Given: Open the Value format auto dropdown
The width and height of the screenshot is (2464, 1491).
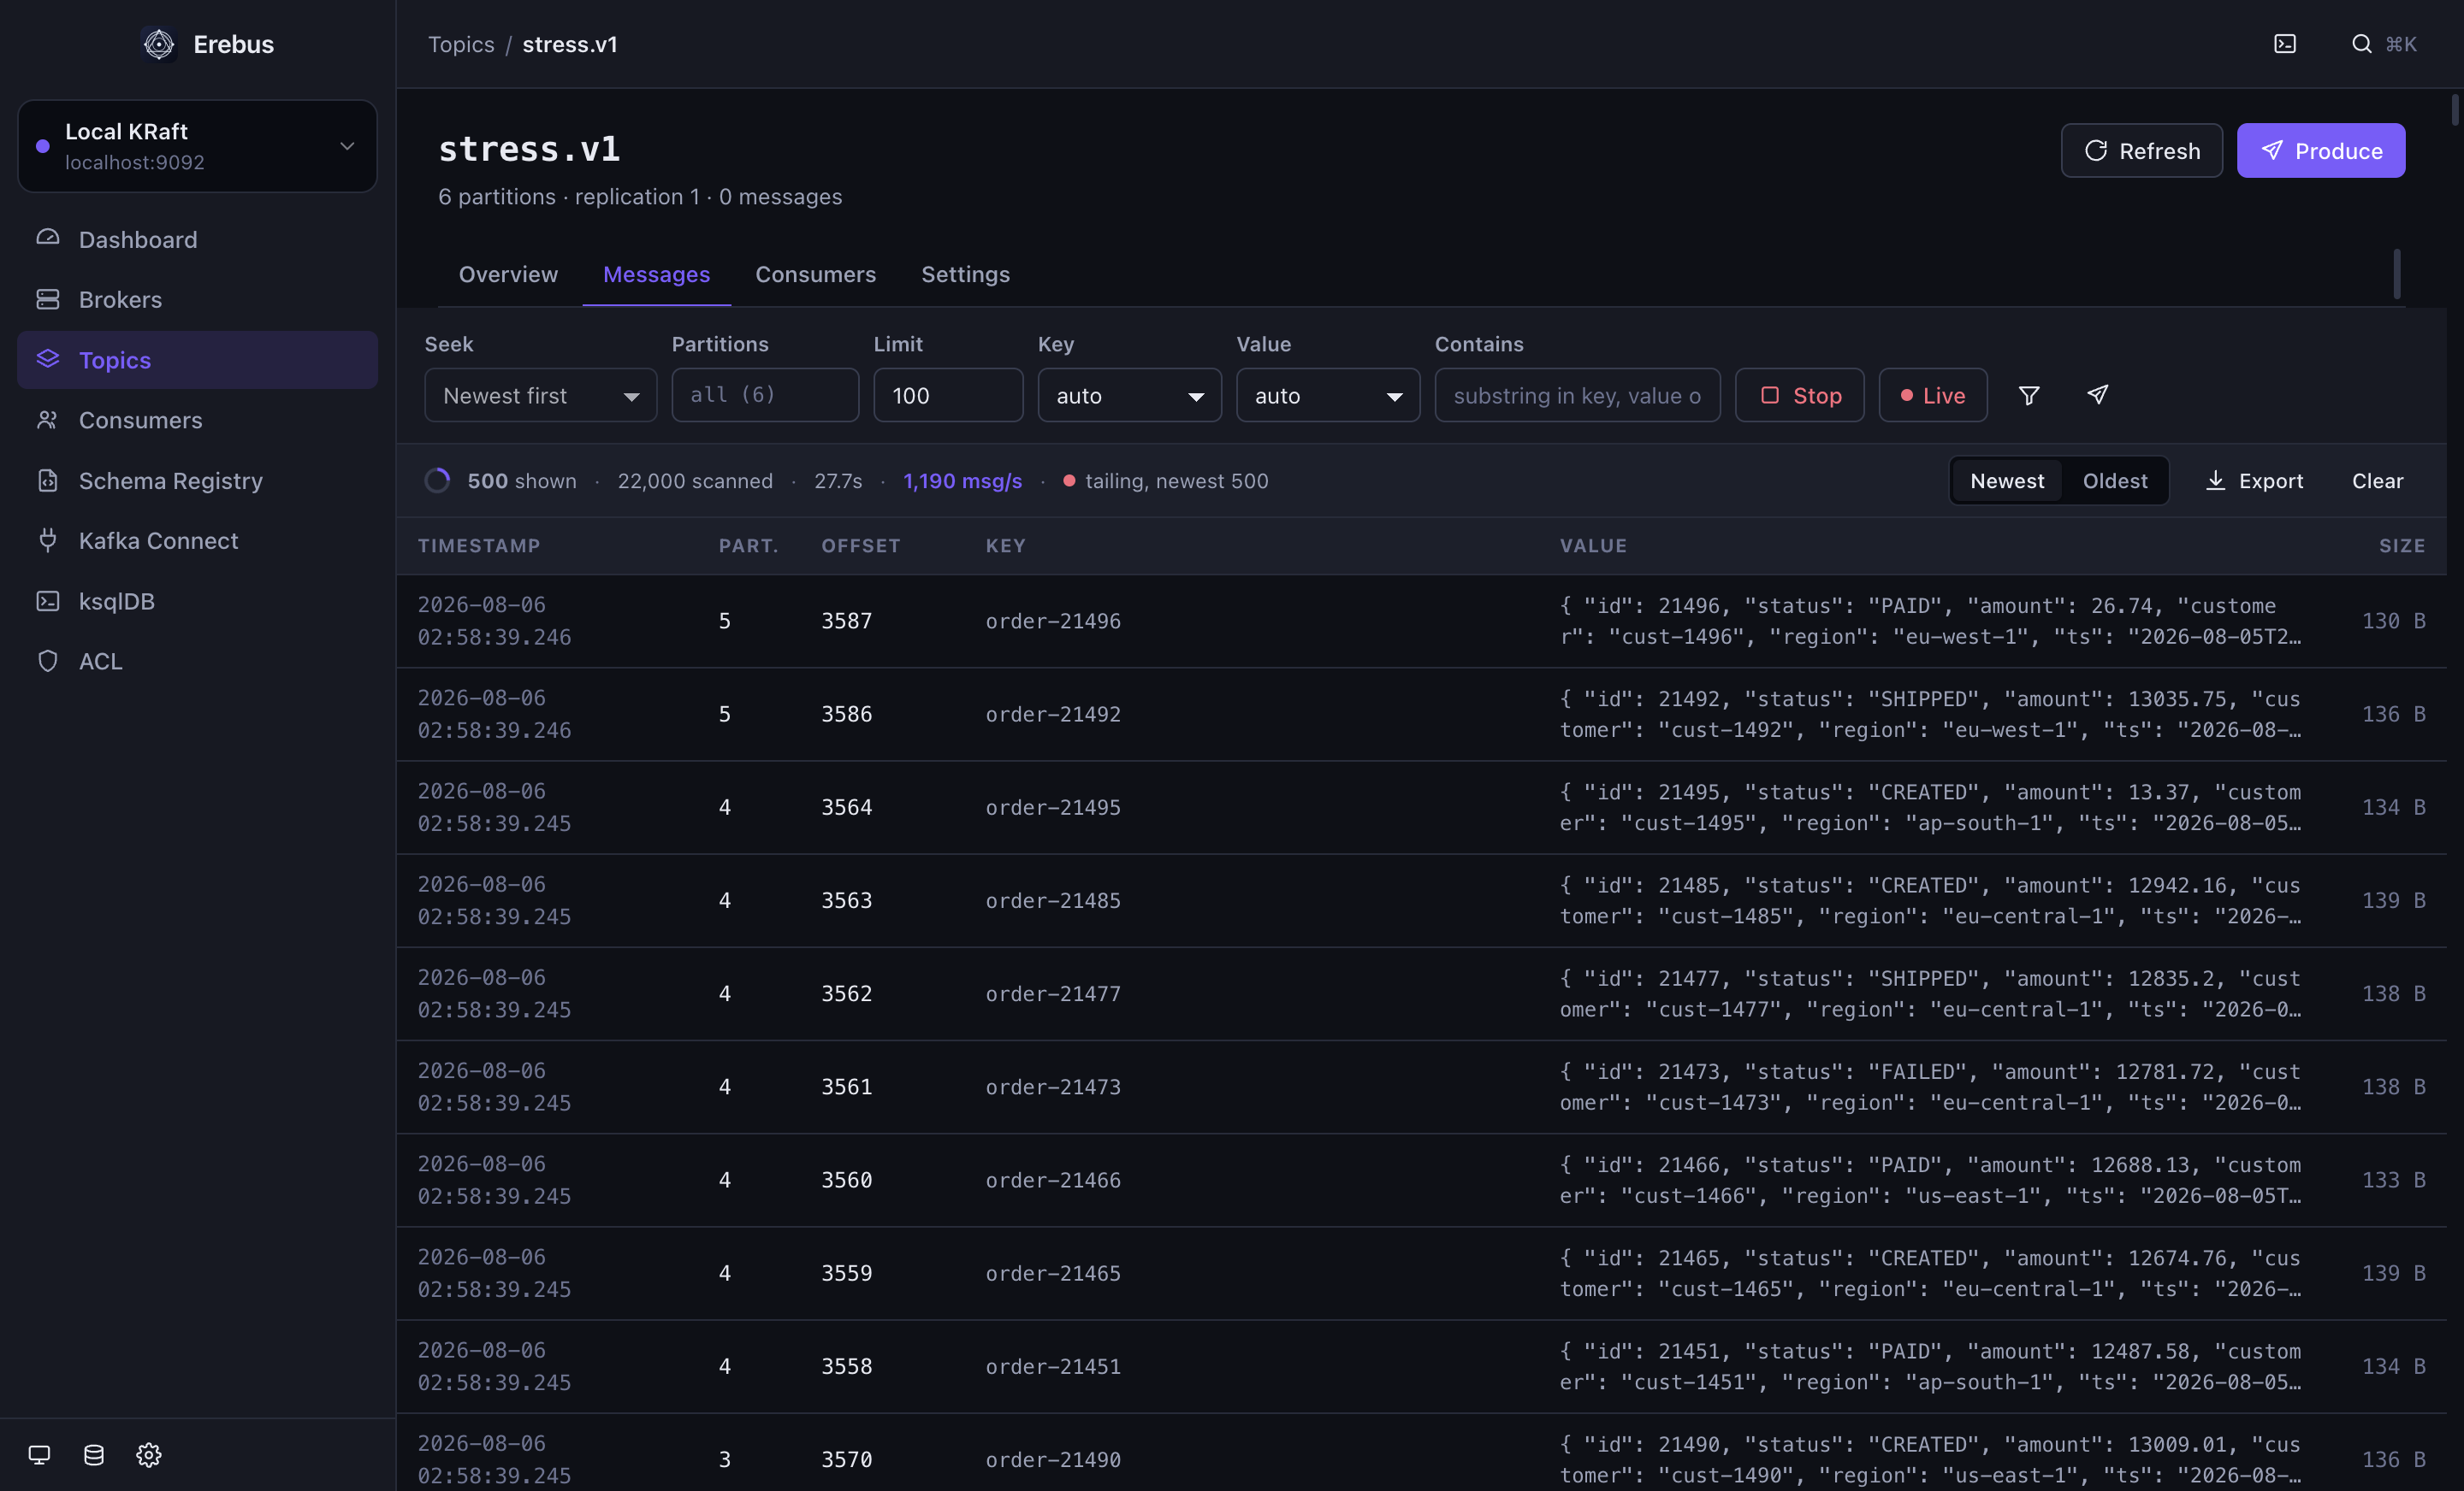Looking at the screenshot, I should [x=1328, y=395].
